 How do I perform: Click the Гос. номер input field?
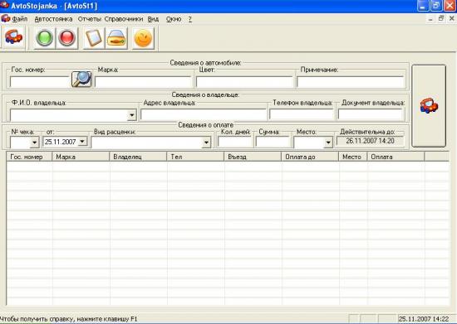pos(40,82)
